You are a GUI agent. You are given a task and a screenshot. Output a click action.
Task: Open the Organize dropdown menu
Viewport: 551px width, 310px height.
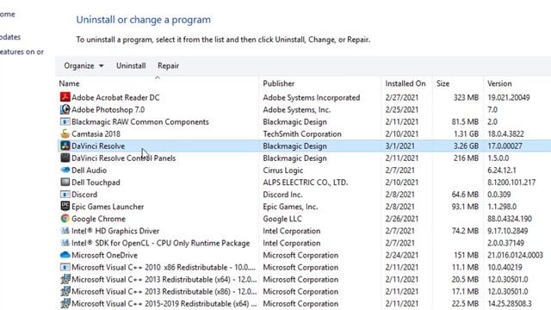coord(84,65)
